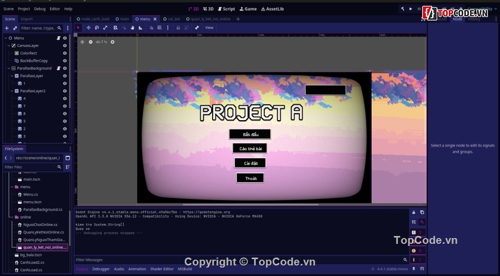Toggle visibility of BackBufferCopy

coord(65,61)
